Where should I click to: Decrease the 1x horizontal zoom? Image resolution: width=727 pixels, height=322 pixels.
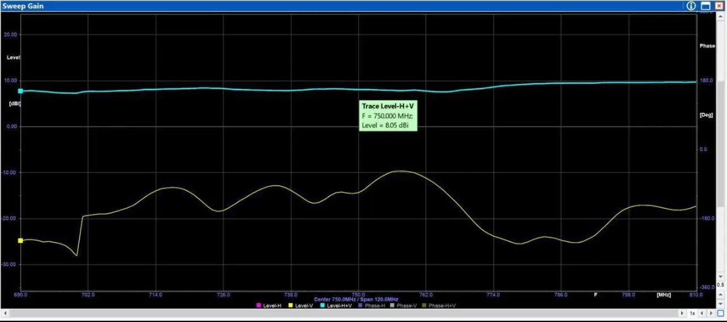click(703, 313)
